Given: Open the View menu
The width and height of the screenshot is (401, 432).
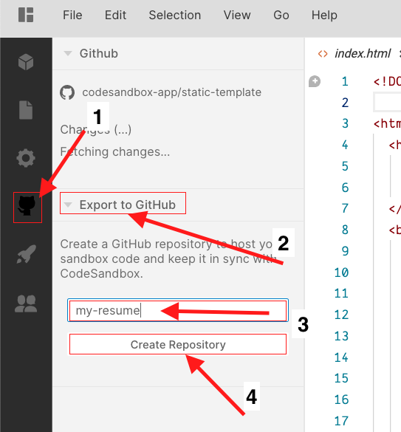Looking at the screenshot, I should [x=237, y=15].
